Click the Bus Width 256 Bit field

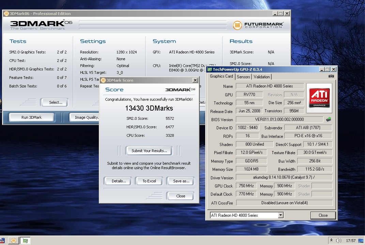[315, 161]
